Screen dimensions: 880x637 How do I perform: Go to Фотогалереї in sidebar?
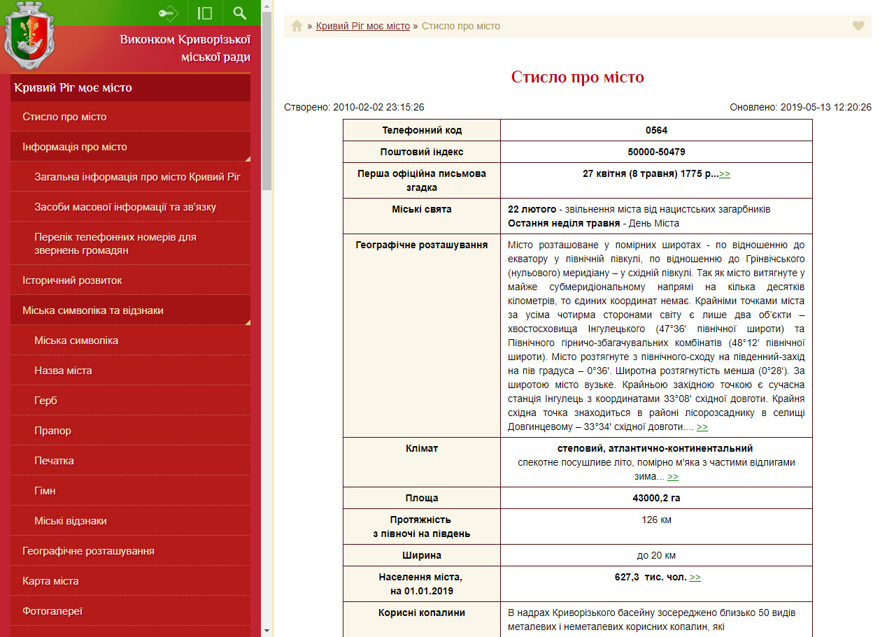[x=52, y=611]
